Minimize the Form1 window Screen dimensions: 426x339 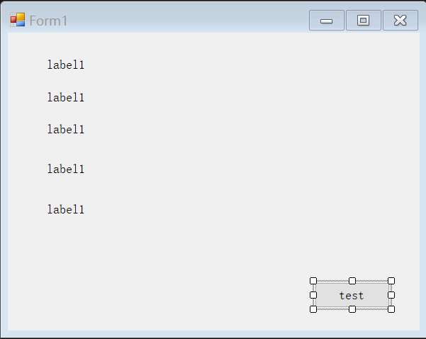point(327,21)
